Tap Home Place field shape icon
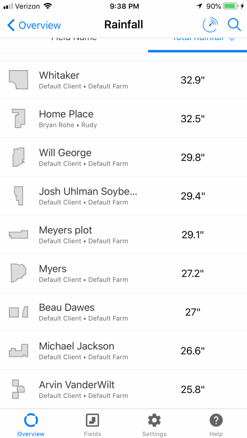This screenshot has height=438, width=247. (19, 118)
